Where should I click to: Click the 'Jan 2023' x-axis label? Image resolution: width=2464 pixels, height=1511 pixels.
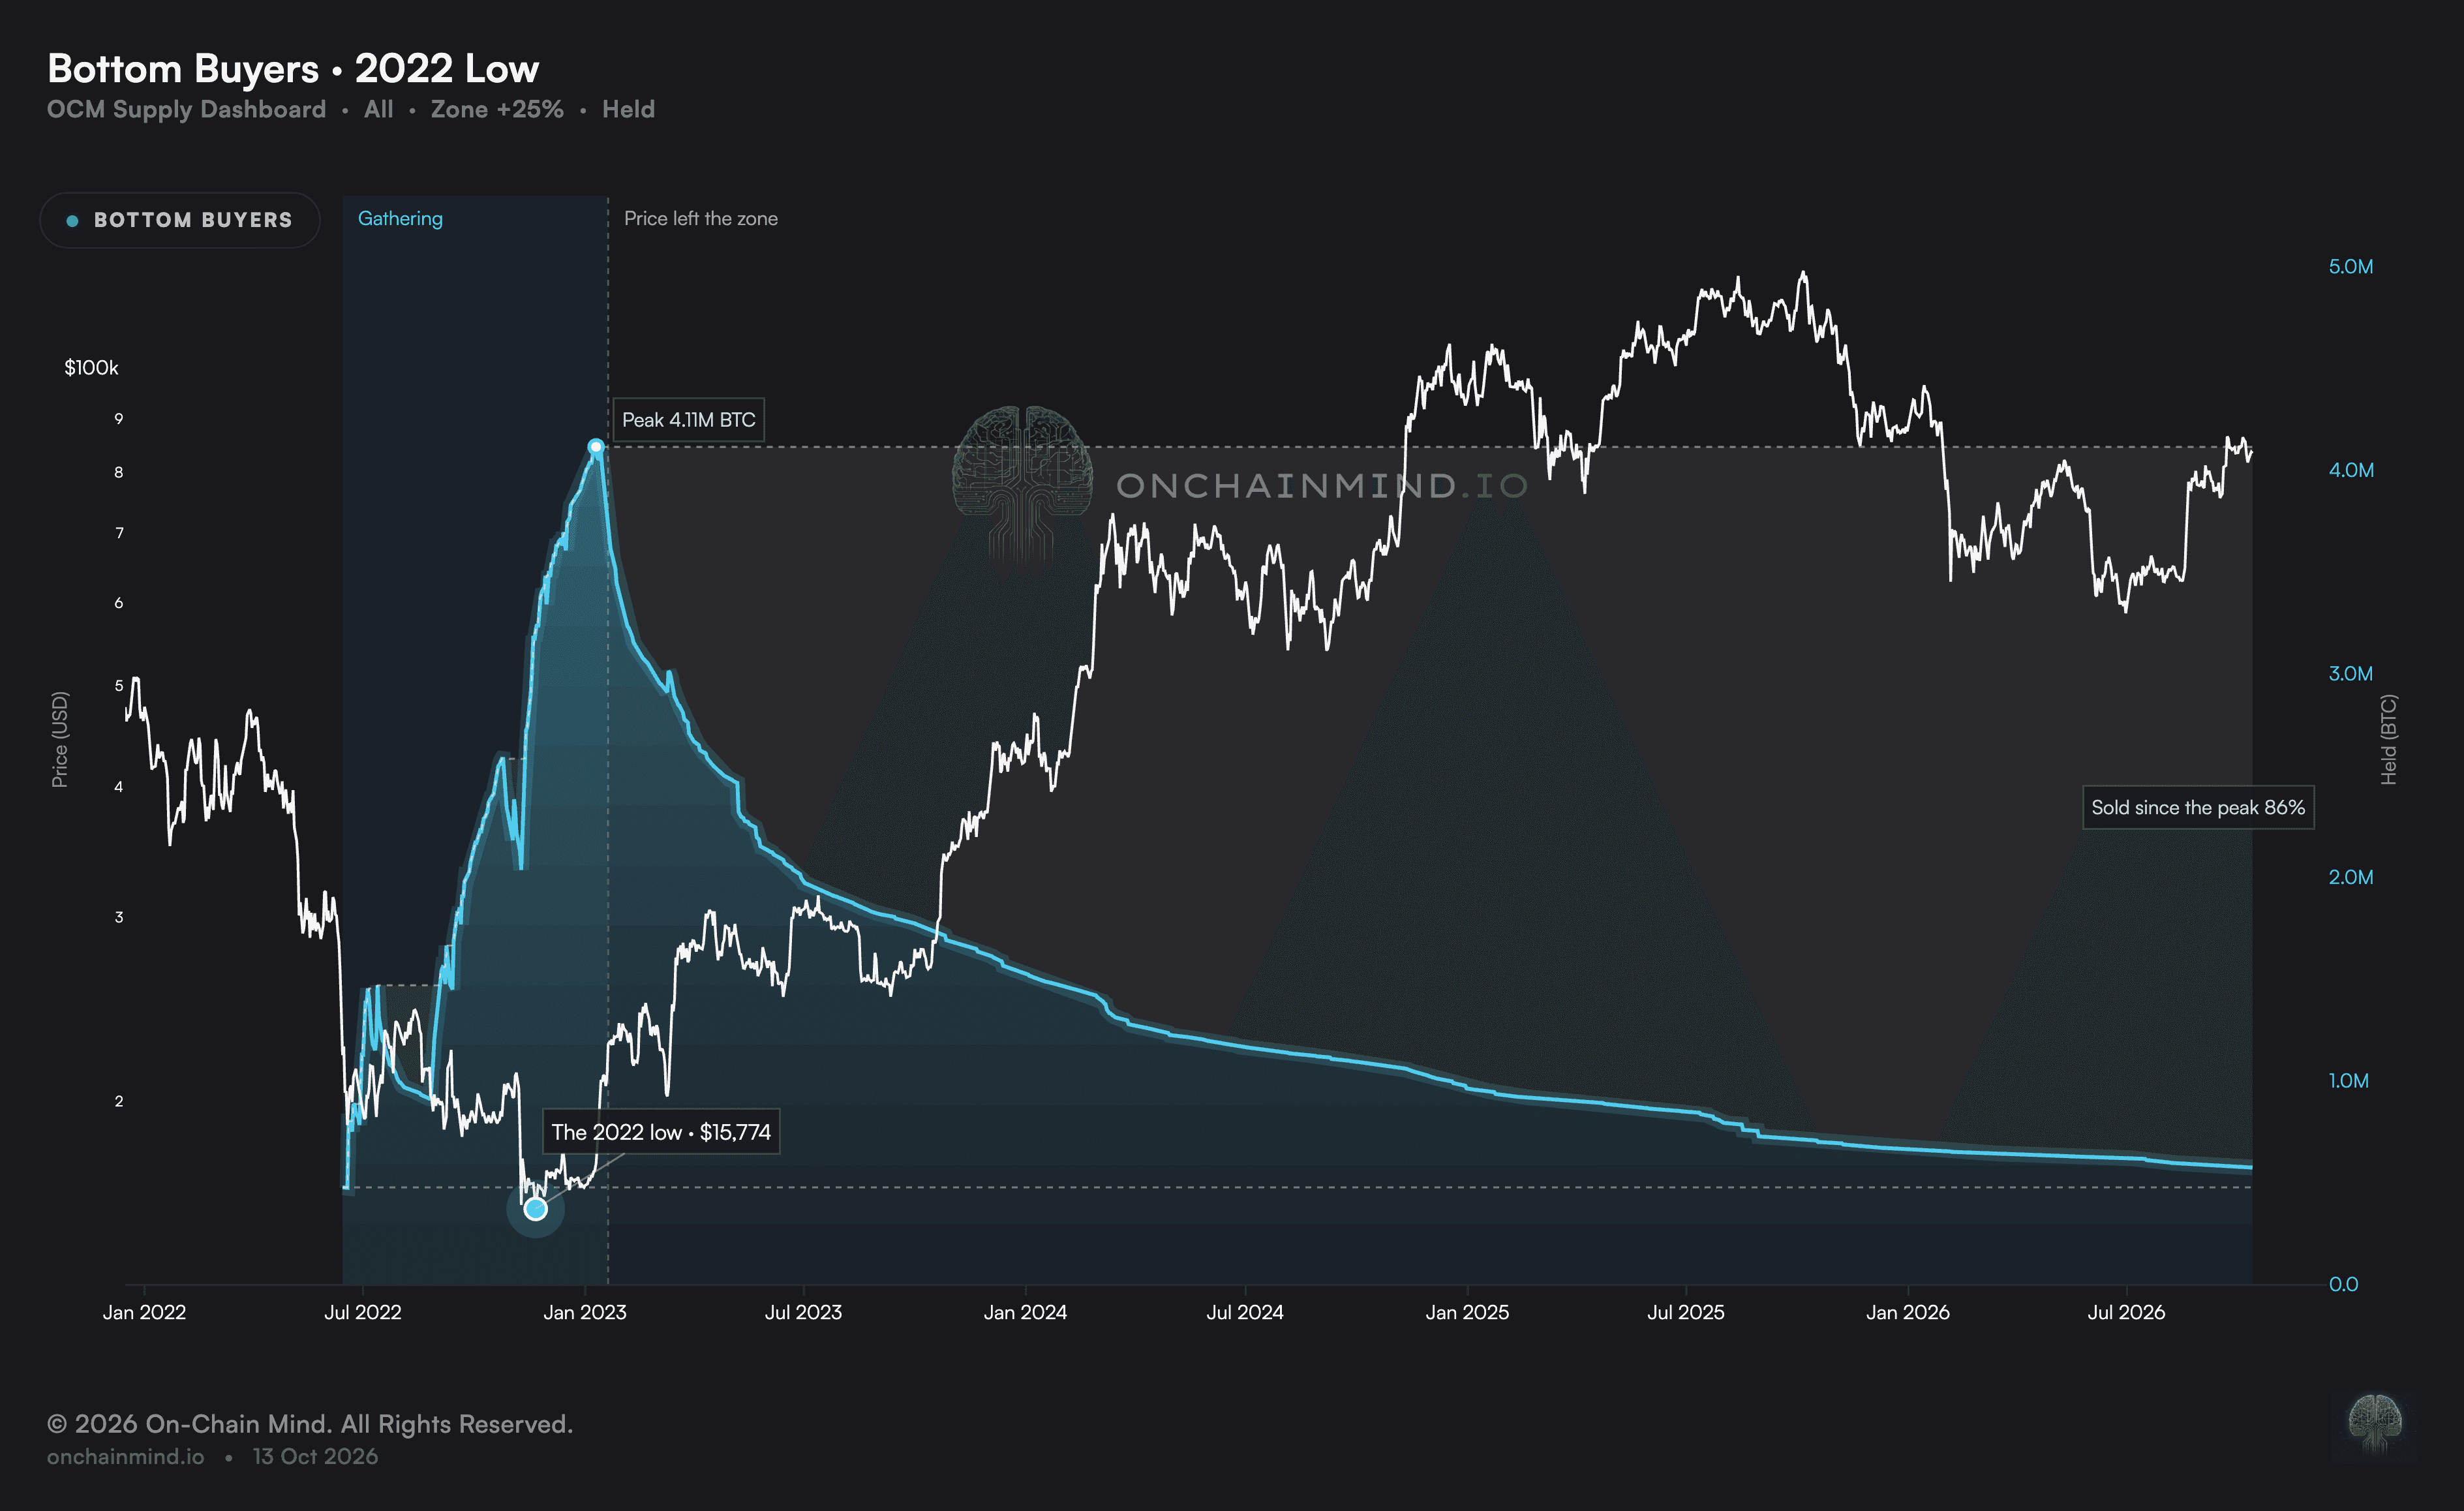[584, 1312]
